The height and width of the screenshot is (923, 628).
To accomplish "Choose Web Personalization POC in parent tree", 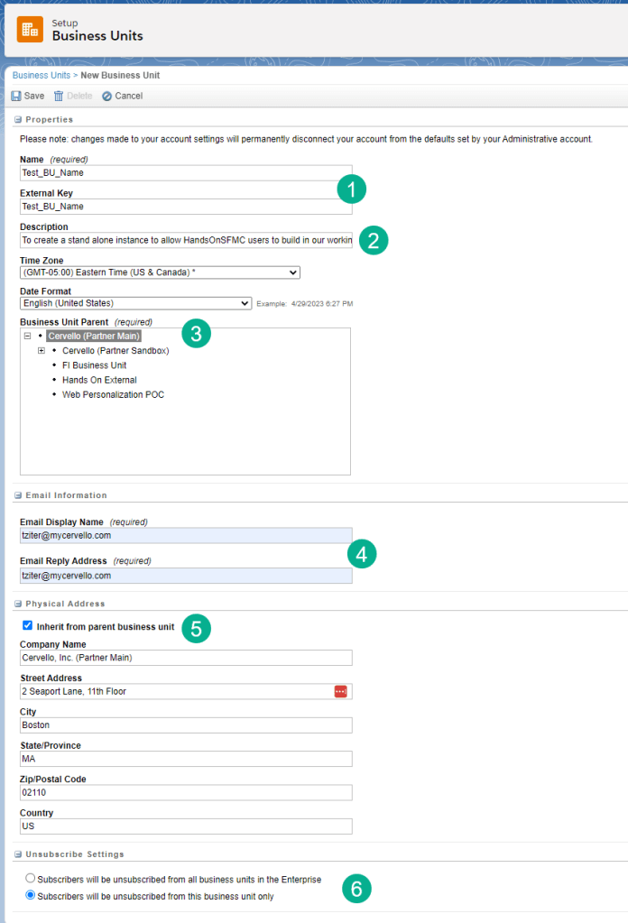I will 113,394.
